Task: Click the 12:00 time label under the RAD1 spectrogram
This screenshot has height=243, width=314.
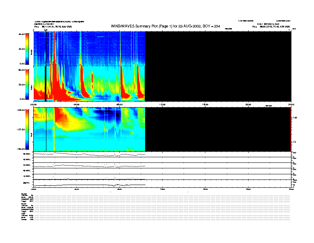Action: point(163,104)
